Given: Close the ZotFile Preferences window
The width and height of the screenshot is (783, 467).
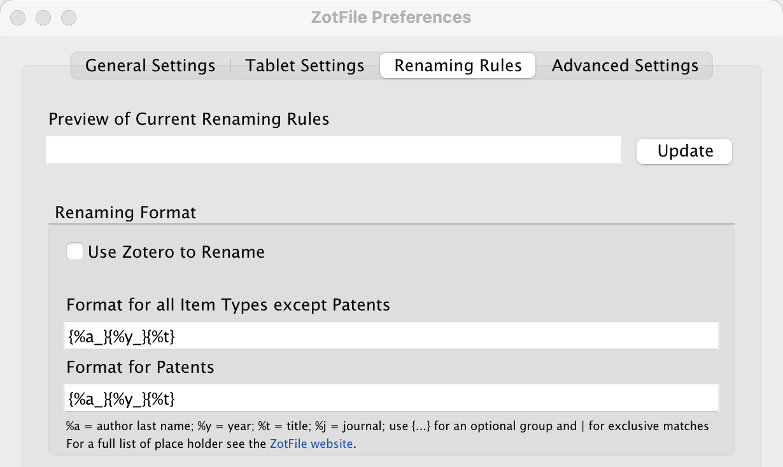Looking at the screenshot, I should [18, 17].
